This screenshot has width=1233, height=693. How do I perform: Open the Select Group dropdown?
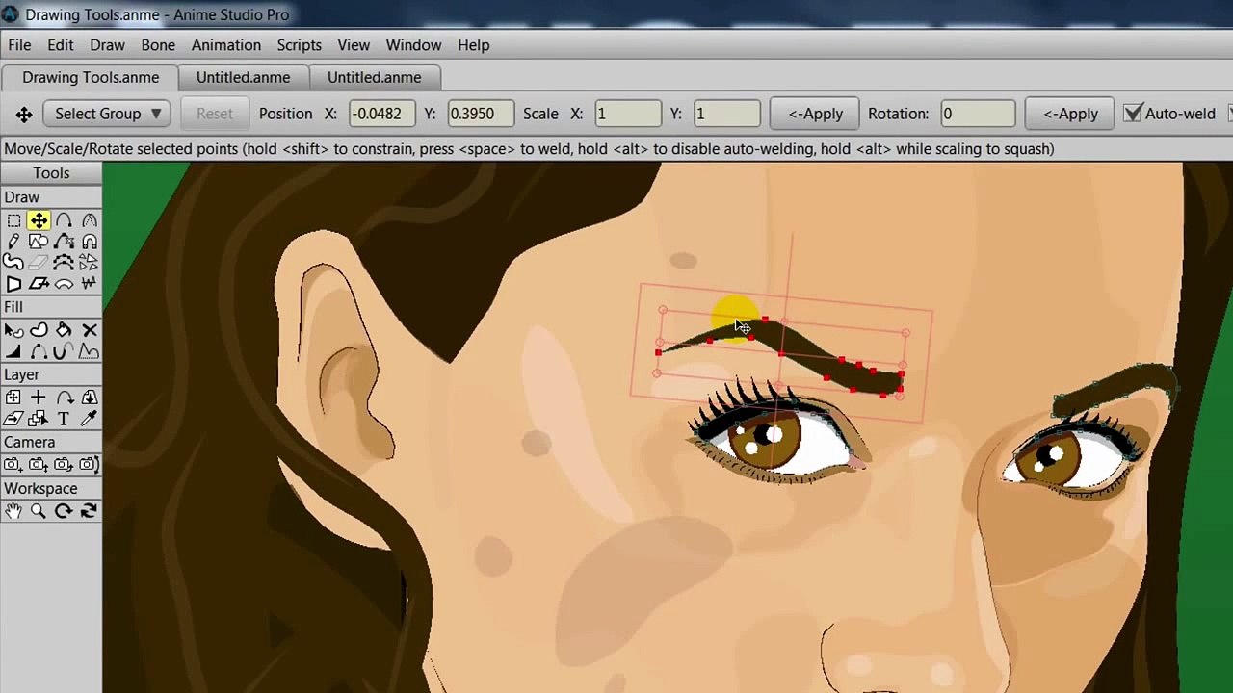(107, 114)
